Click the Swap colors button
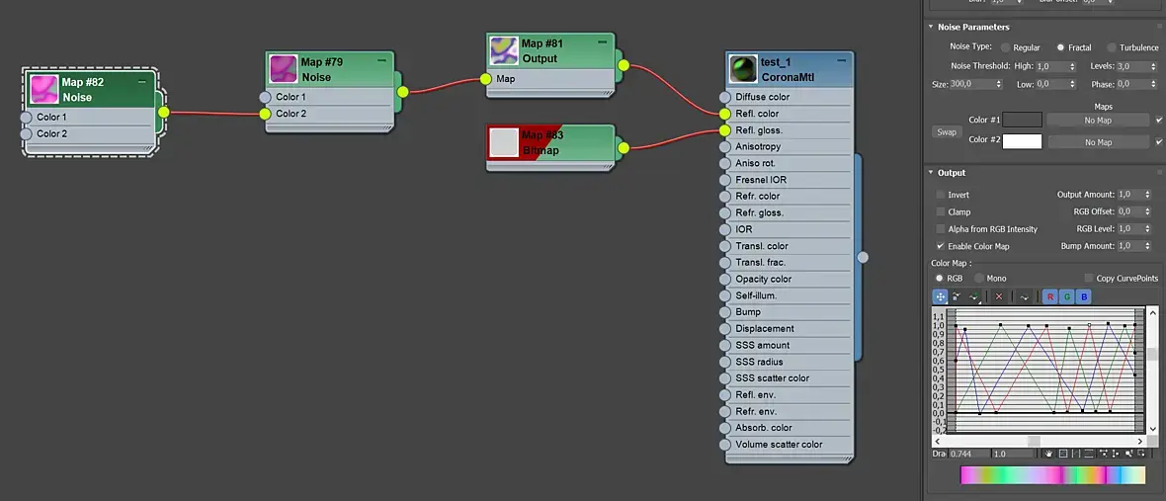Viewport: 1166px width, 501px height. pyautogui.click(x=946, y=131)
